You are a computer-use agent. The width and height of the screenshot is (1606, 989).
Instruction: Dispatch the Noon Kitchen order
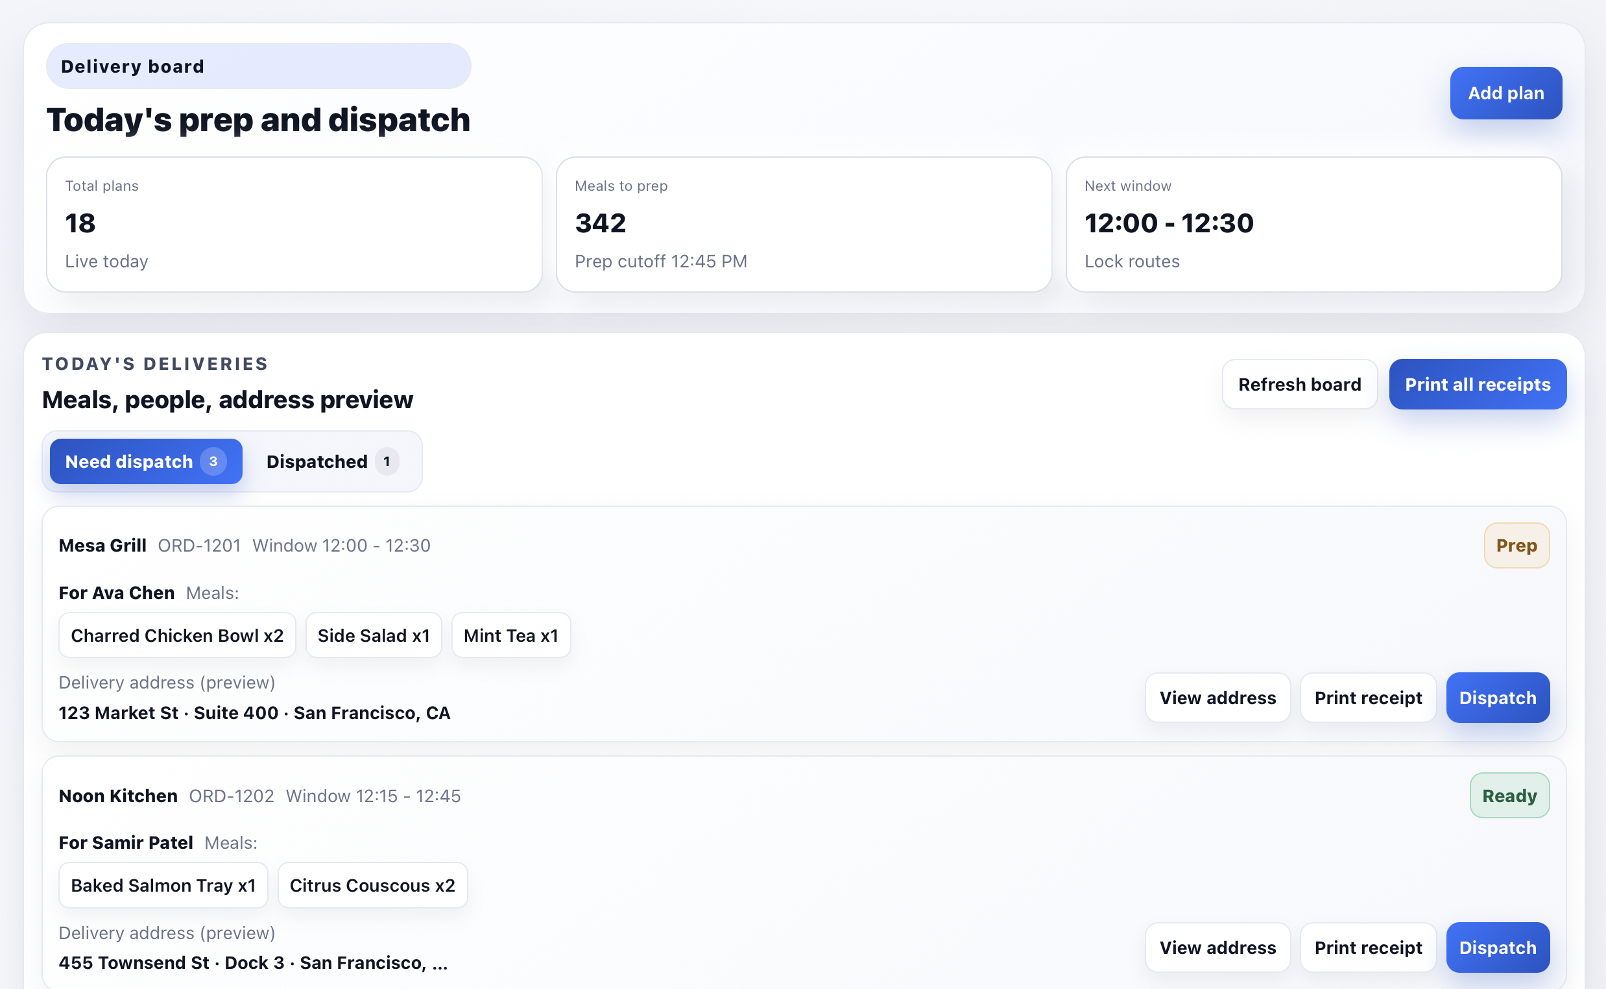pos(1497,947)
